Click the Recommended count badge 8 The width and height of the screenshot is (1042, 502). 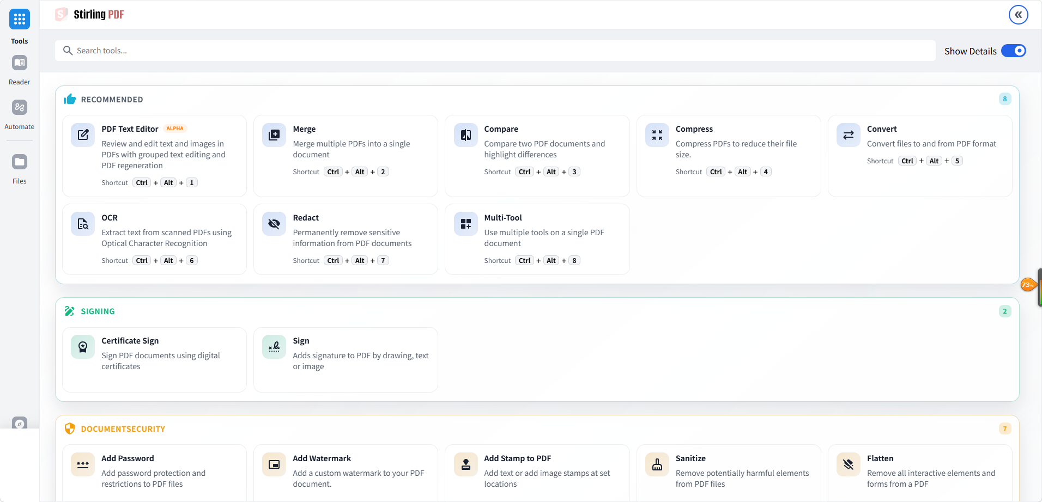[x=1005, y=99]
